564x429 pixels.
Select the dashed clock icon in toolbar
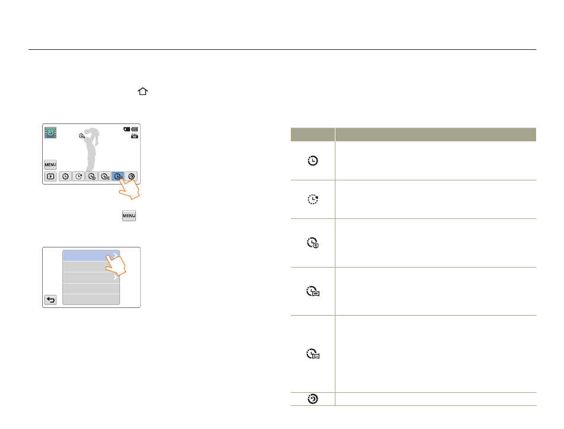(x=78, y=177)
